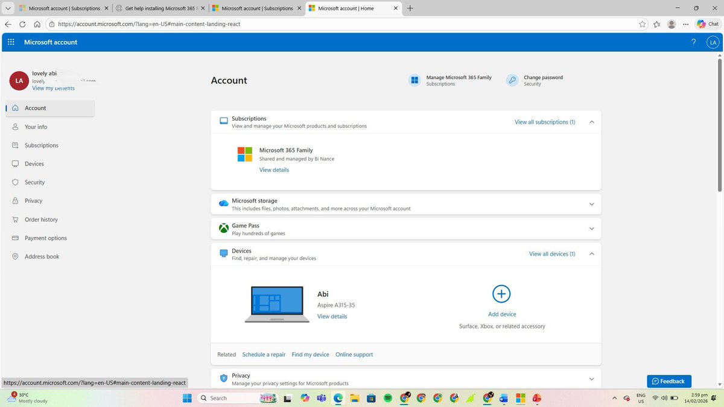Screen dimensions: 724x407
Task: Open Copilot Chat in the browser toolbar
Action: tap(708, 24)
